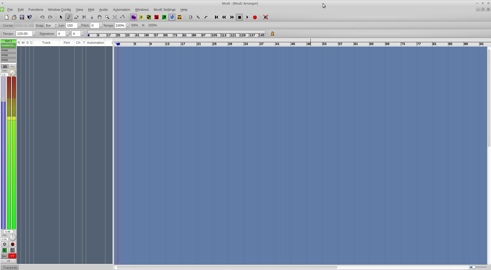The height and width of the screenshot is (270, 491).
Task: Click the rewind double-arrow button
Action: click(224, 17)
